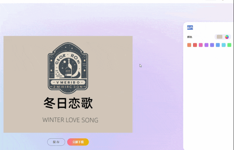The height and width of the screenshot is (150, 234).
Task: Select the WINTER LOVE SONG subtitle text
Action: pyautogui.click(x=70, y=120)
